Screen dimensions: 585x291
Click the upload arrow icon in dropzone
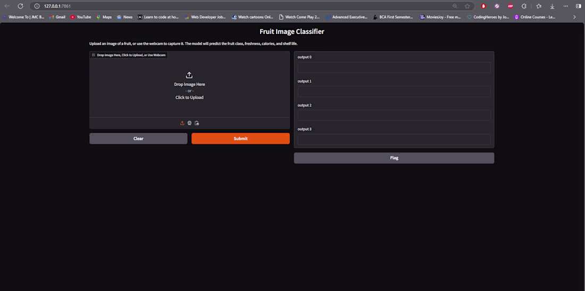click(x=189, y=75)
